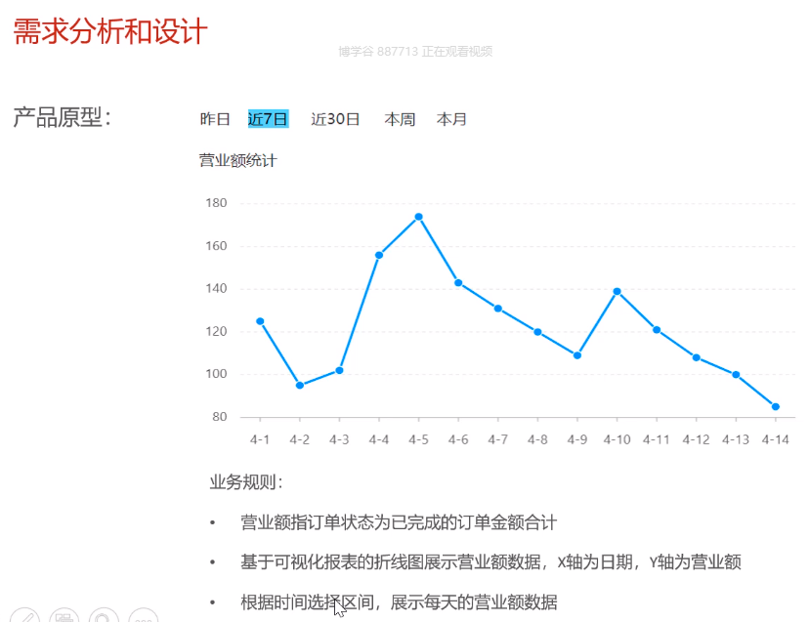Open the see-all-slides view icon
Image resolution: width=809 pixels, height=622 pixels.
pos(64,615)
